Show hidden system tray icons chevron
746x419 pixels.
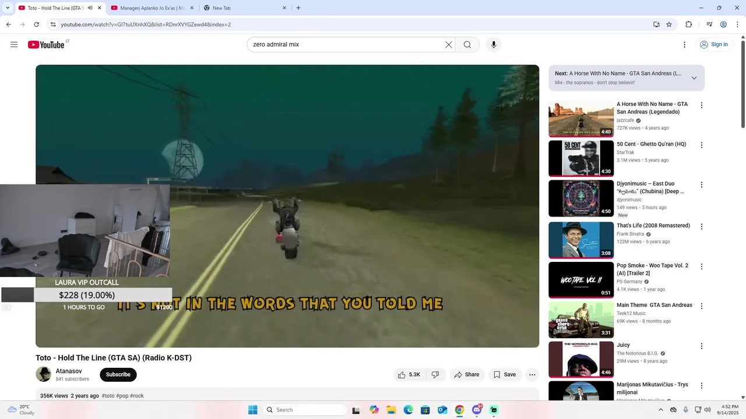pos(661,410)
